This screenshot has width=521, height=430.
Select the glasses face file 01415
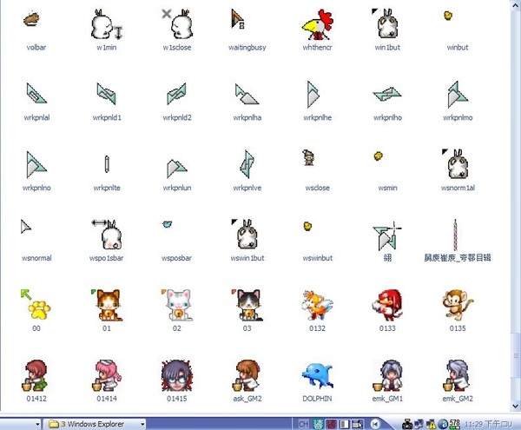click(x=177, y=375)
